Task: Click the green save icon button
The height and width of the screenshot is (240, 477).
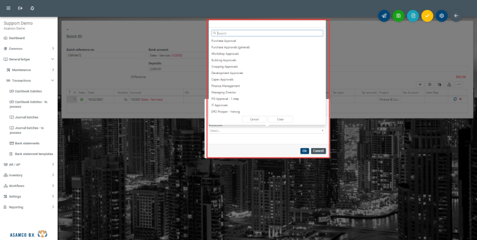Action: tap(398, 16)
